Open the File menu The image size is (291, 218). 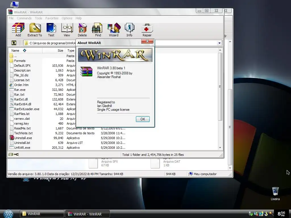(11, 18)
